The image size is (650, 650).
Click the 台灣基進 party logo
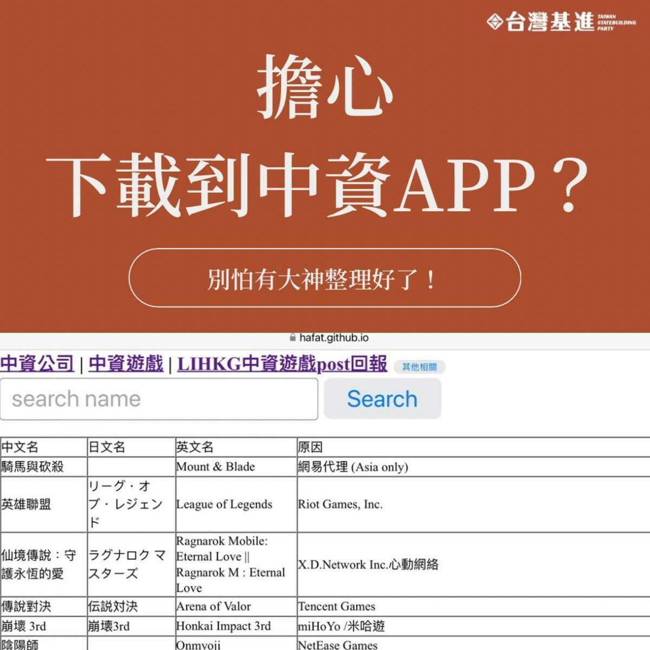click(x=561, y=22)
